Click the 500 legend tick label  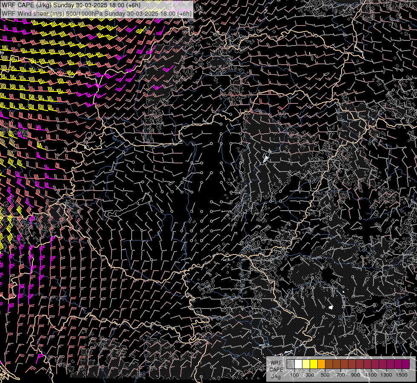(x=325, y=375)
